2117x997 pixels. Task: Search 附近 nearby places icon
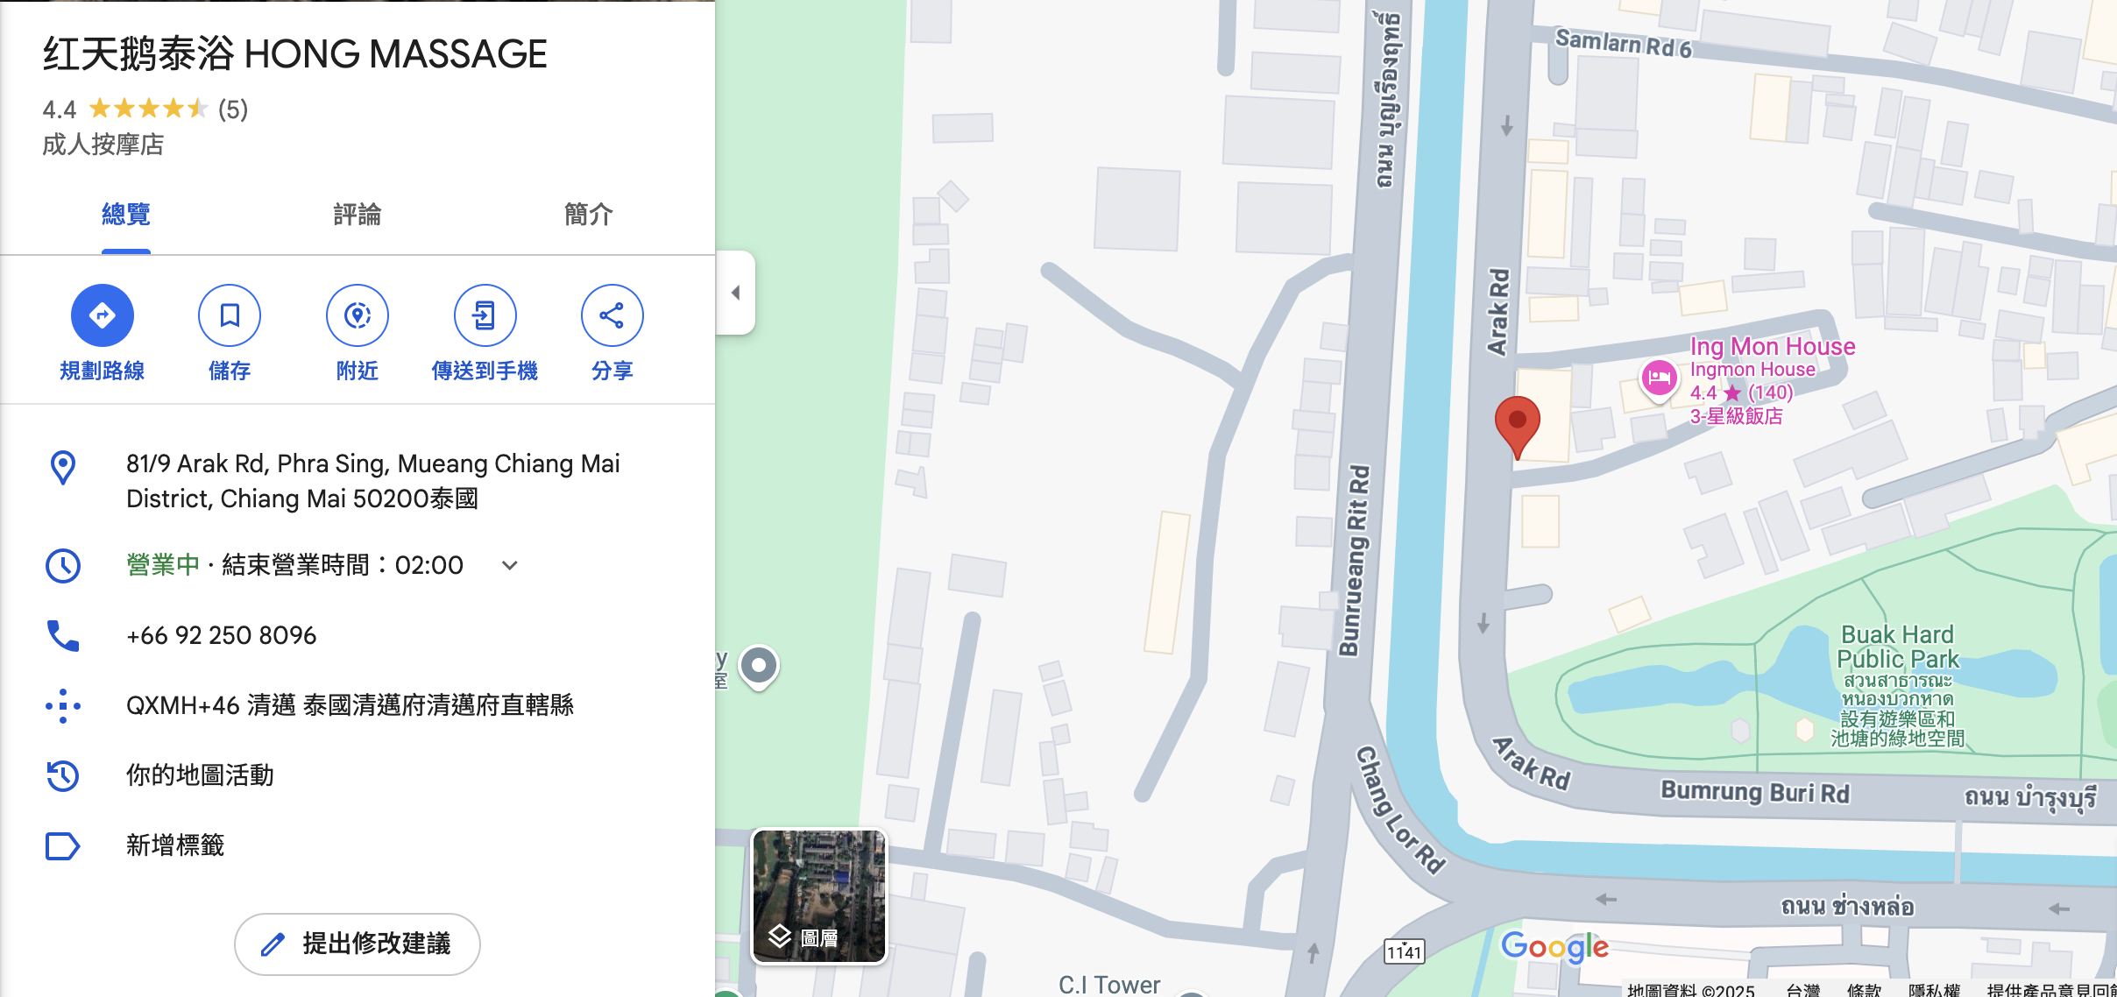coord(358,315)
